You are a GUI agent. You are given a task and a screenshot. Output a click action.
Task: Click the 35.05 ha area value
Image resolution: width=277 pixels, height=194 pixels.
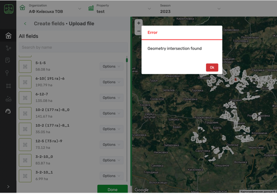[x=43, y=132]
